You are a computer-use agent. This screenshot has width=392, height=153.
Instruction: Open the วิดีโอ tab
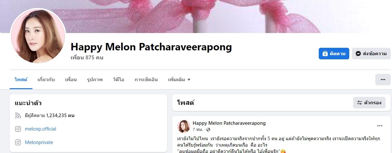pyautogui.click(x=119, y=80)
